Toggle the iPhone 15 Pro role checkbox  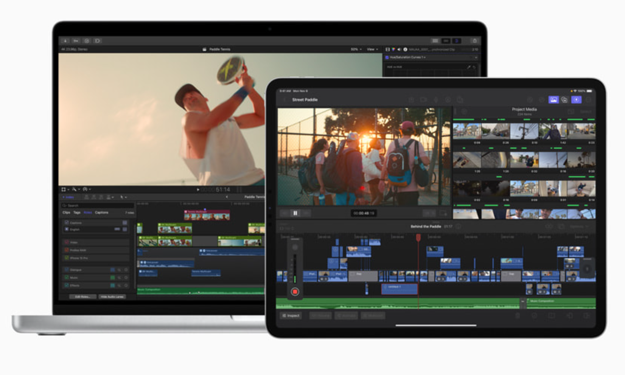click(x=67, y=258)
